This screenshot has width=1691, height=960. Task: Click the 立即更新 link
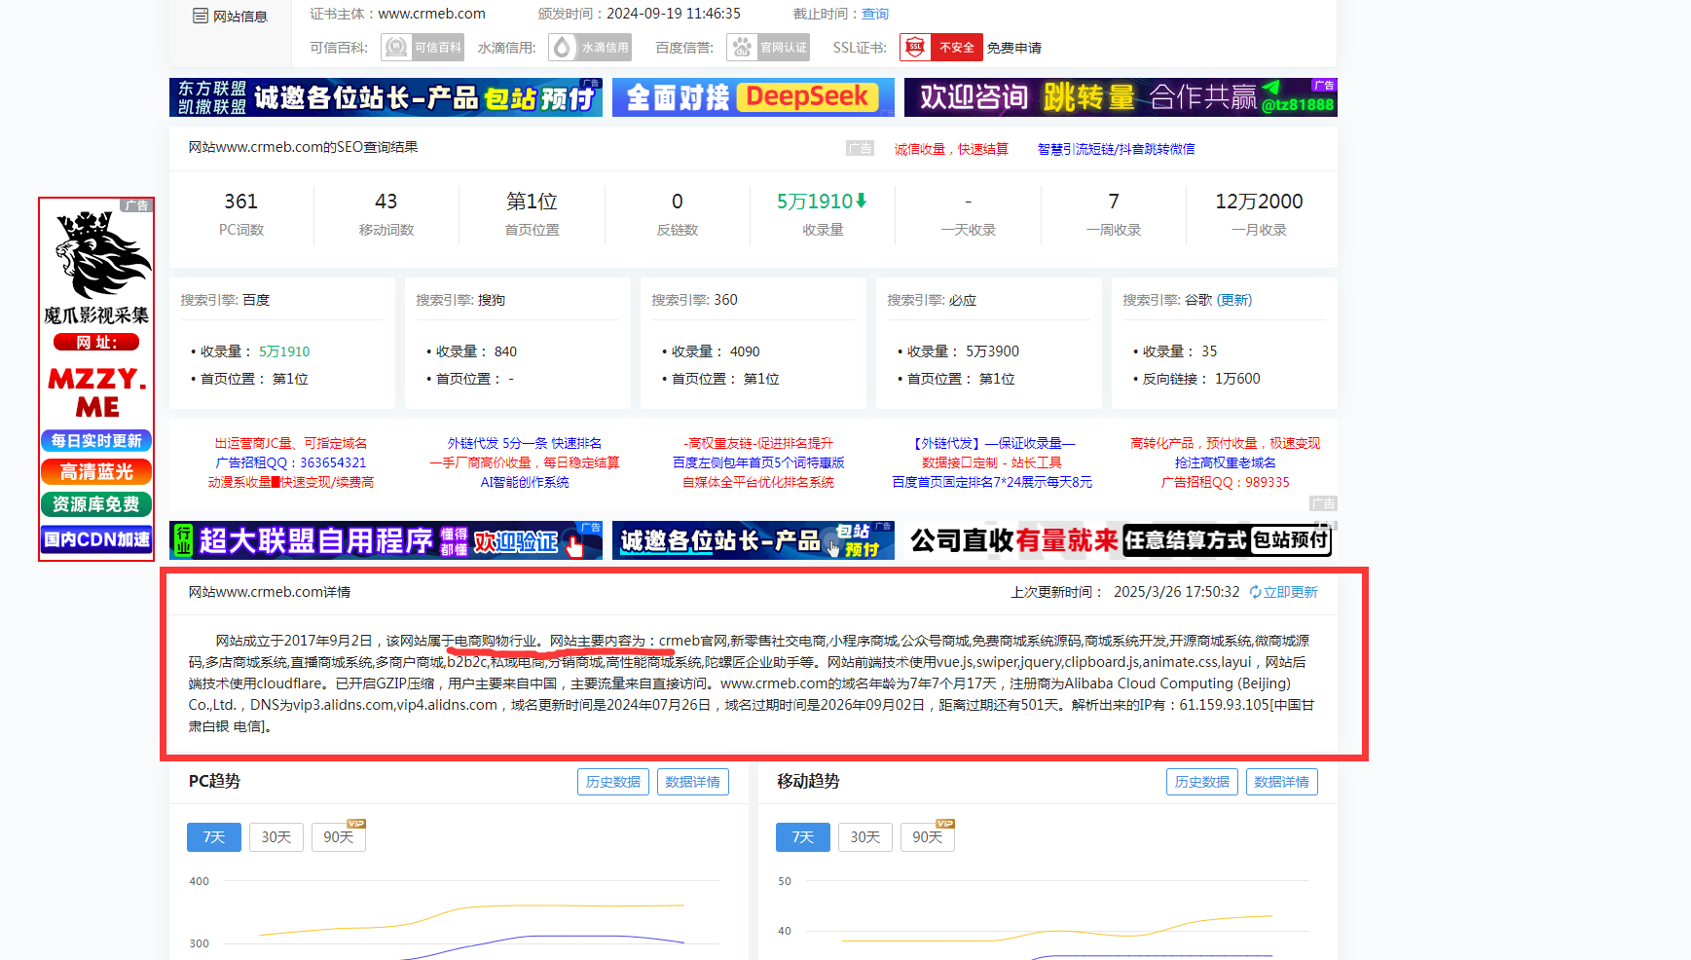[1290, 592]
